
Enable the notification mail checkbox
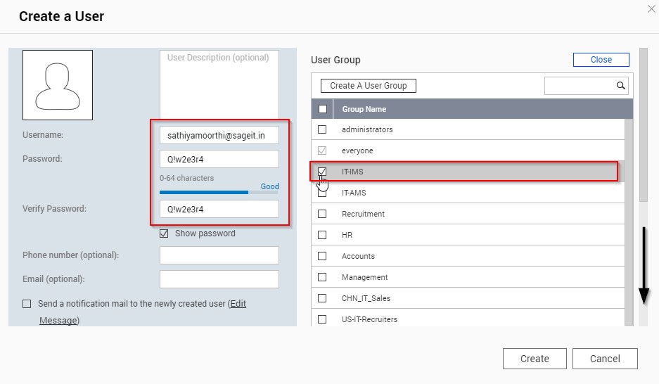[27, 304]
